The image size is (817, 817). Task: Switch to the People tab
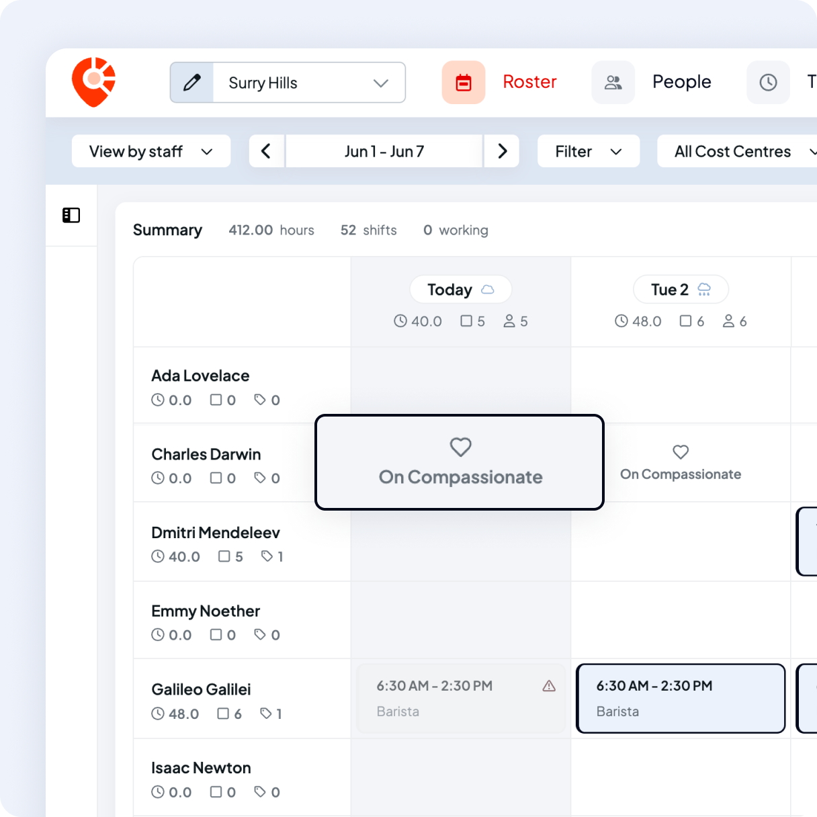click(x=681, y=82)
